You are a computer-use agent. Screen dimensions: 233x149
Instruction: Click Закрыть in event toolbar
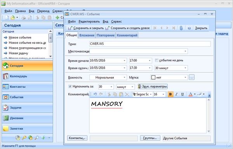[201, 28]
